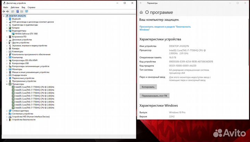Screen dimensions: 250x142
Task: Select Программные устройства tree label
Action: click(x=24, y=81)
